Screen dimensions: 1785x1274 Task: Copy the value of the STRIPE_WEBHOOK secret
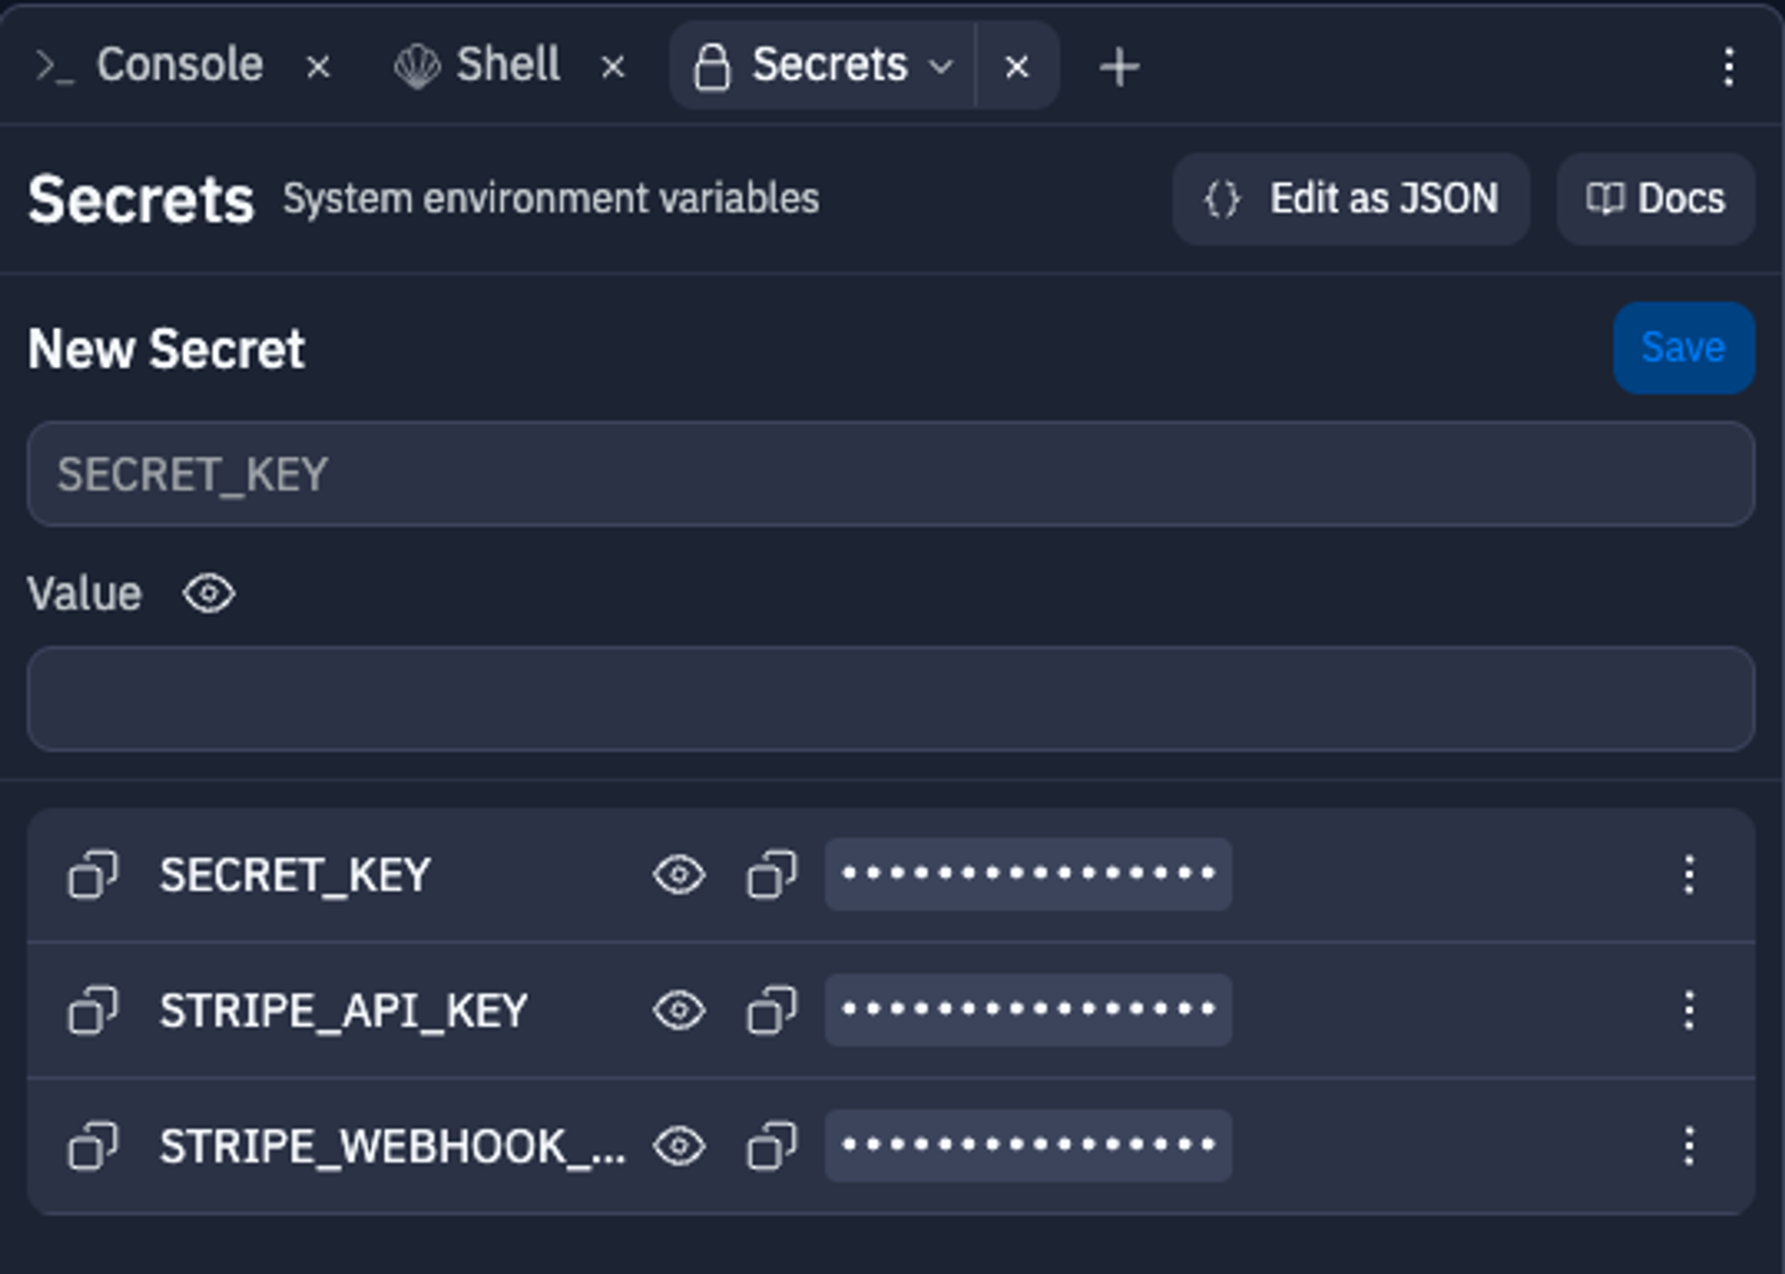(x=771, y=1147)
